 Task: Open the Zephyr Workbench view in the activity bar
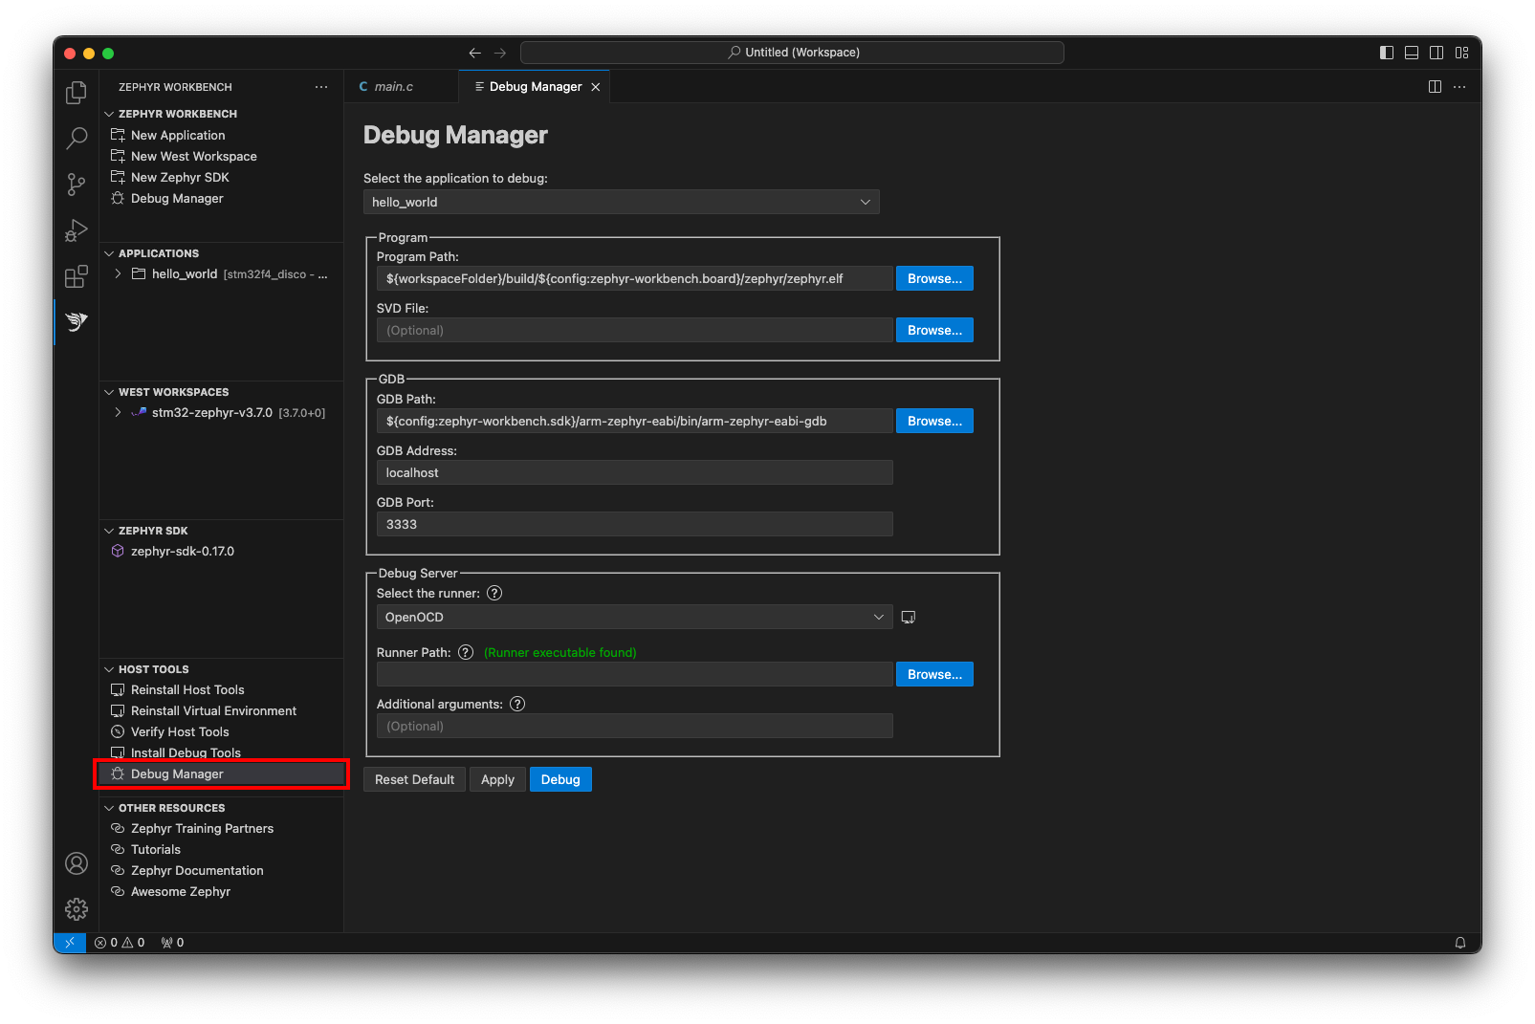pos(76,322)
